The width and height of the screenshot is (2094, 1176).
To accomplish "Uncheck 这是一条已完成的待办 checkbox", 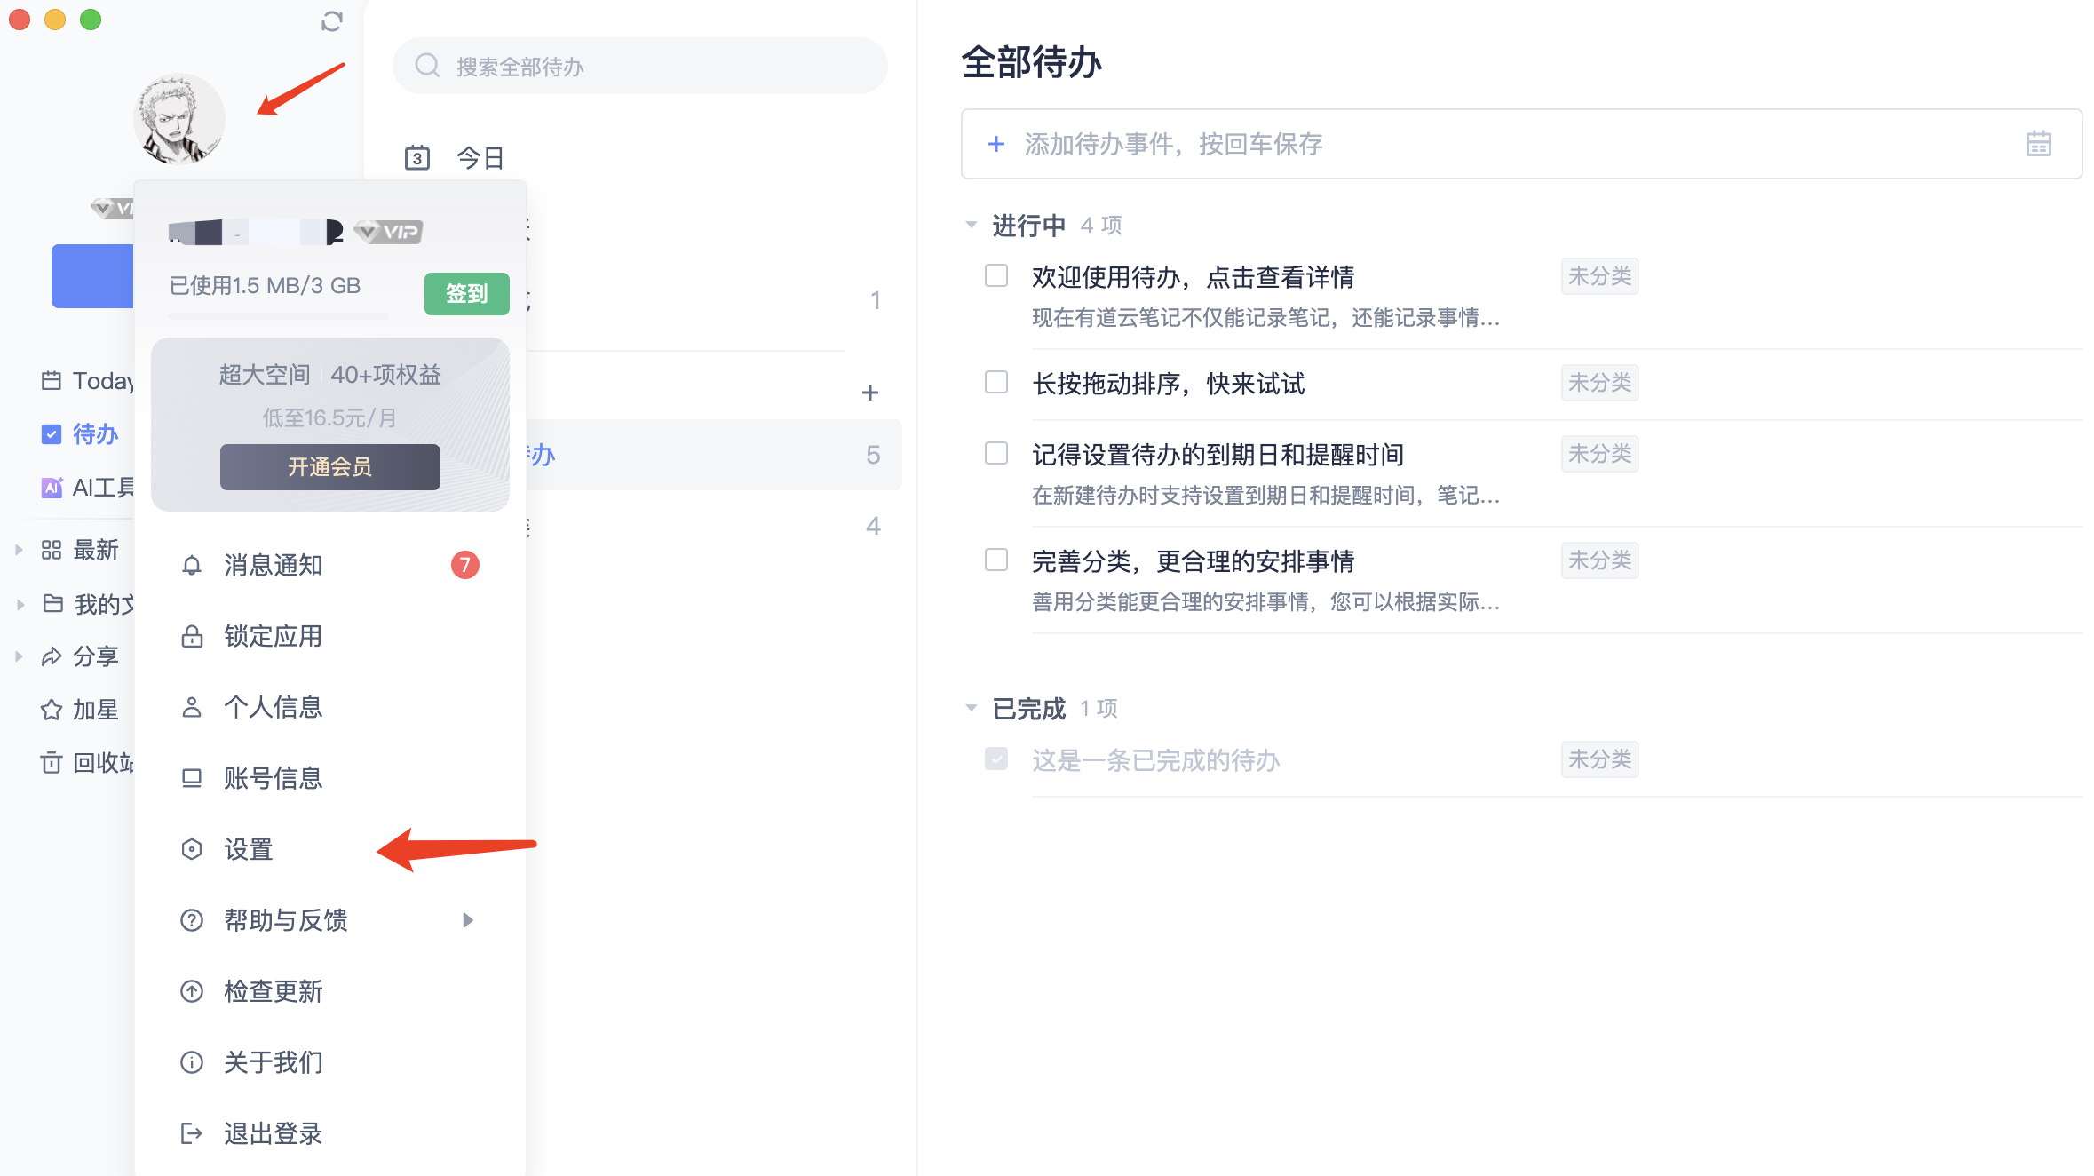I will coord(996,759).
